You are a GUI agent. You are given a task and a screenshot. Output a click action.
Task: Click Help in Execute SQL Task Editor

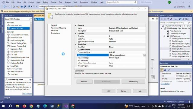140,91
